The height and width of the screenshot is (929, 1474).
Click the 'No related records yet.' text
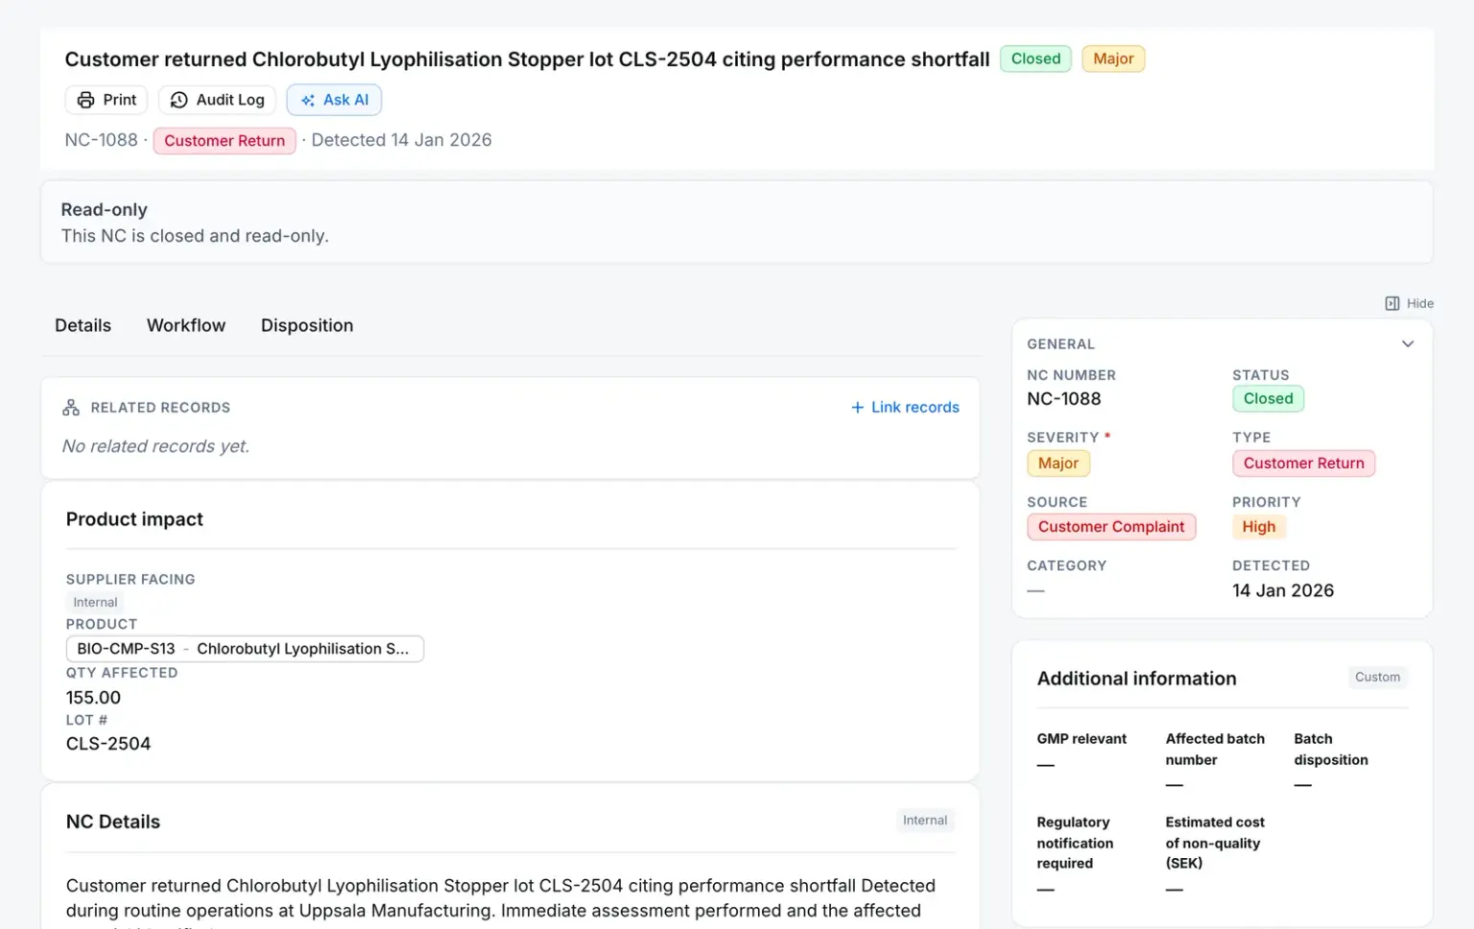point(155,446)
